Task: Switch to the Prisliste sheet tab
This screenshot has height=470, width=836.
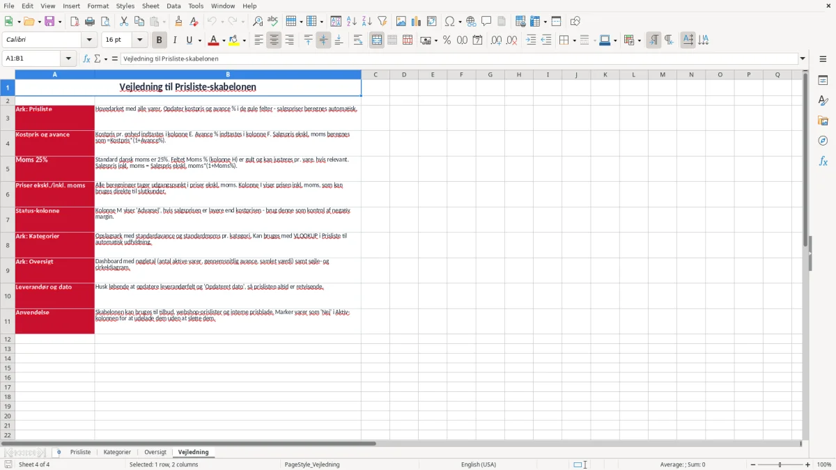Action: tap(80, 452)
